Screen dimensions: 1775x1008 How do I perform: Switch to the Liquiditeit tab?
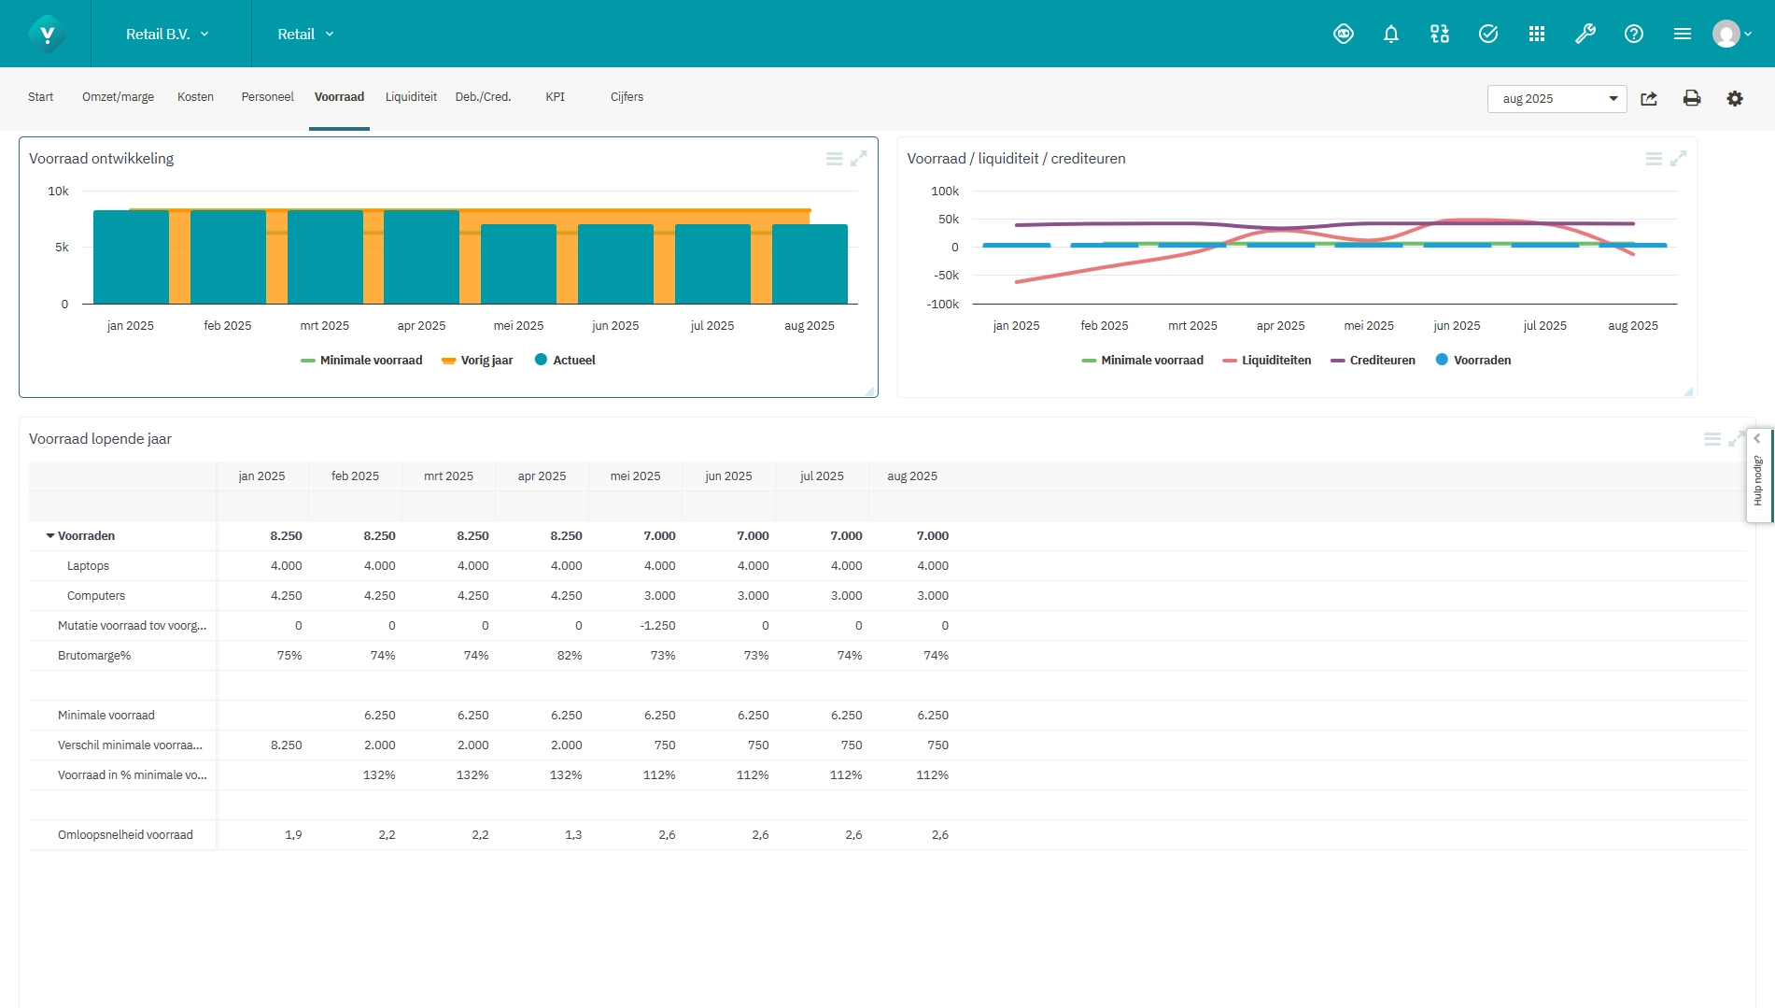click(411, 97)
